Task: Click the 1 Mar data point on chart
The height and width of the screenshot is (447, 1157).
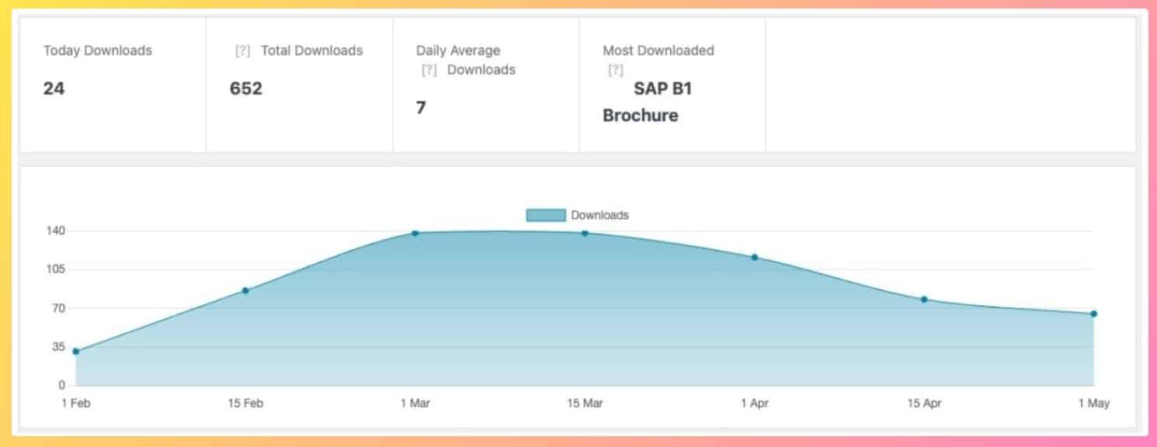Action: coord(415,233)
